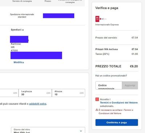Expand the Giorno del ritiro dropdown
This screenshot has width=145, height=133.
(48, 130)
